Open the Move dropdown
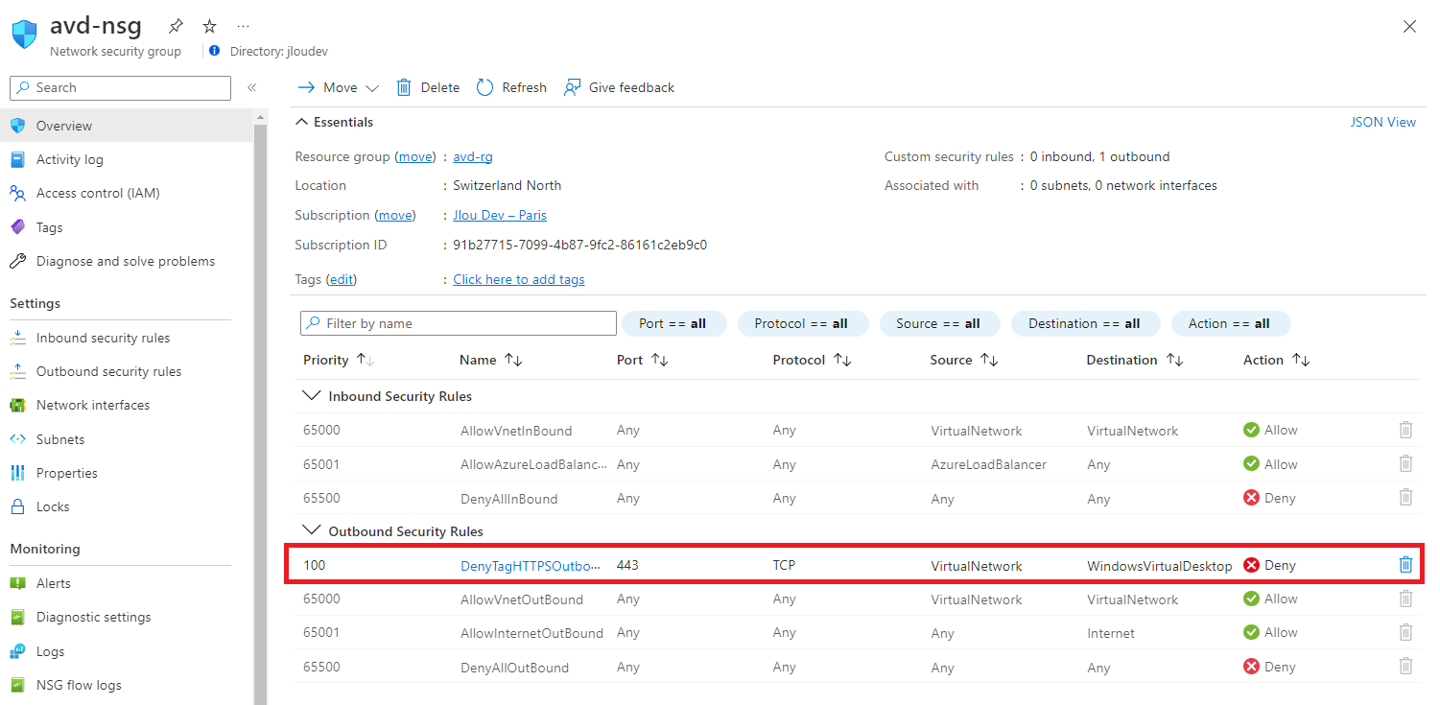Screen dimensions: 1440x705 (x=339, y=87)
